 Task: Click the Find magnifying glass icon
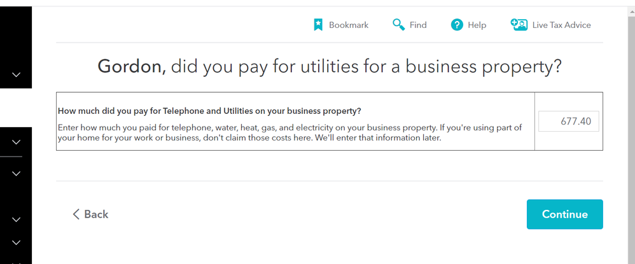point(398,25)
